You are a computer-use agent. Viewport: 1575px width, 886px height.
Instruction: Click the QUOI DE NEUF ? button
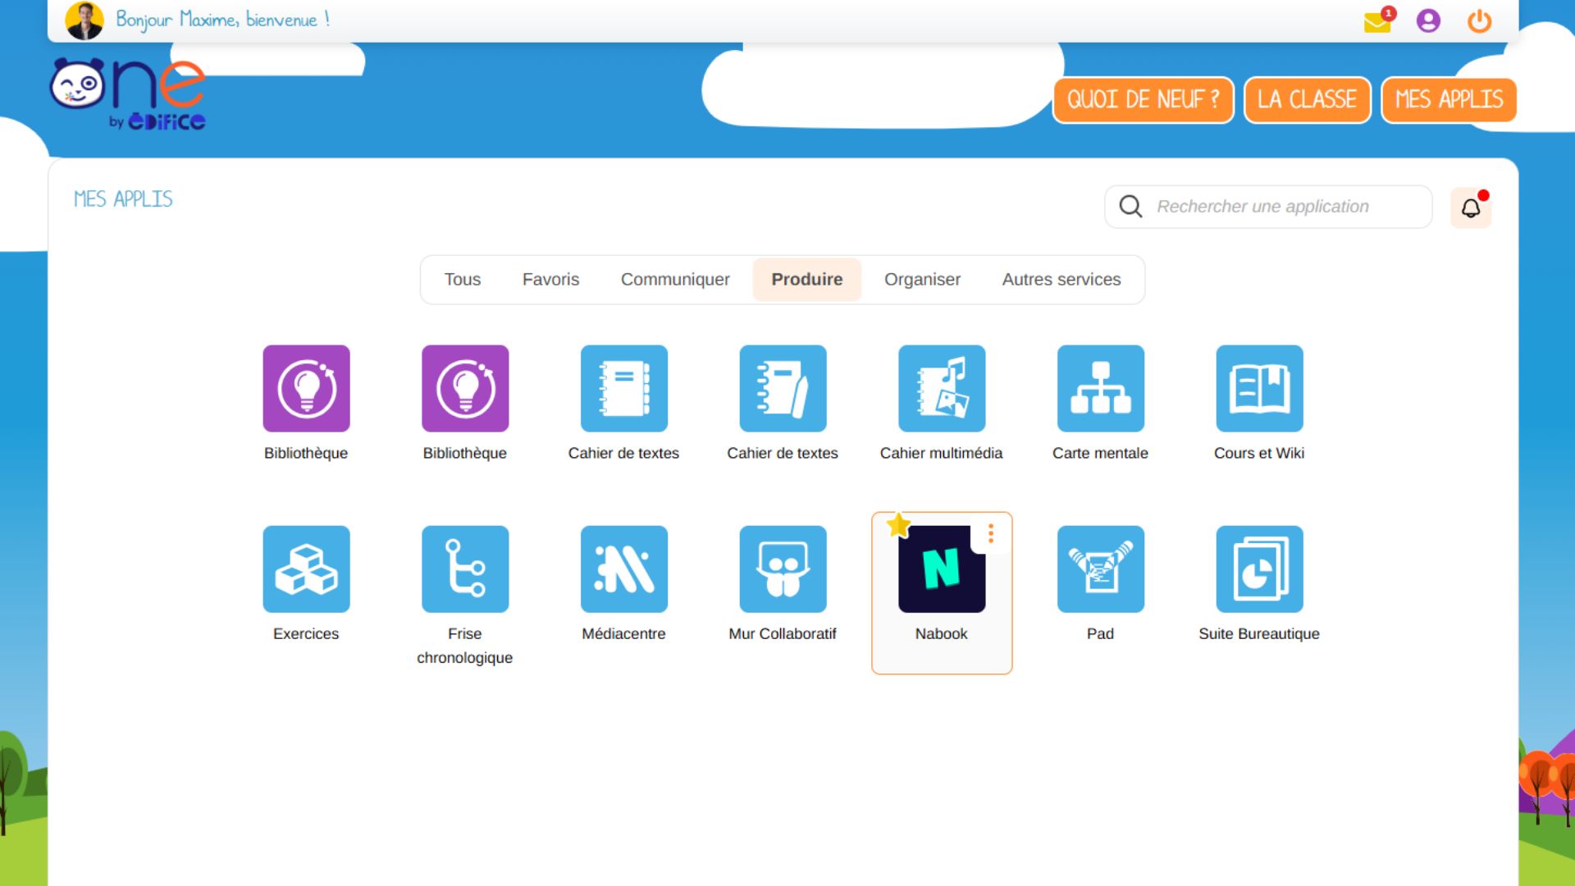point(1143,100)
